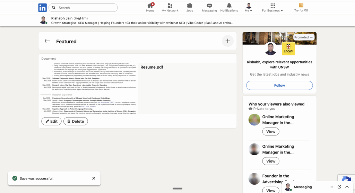This screenshot has height=193, width=355.
Task: Open My Network page
Action: [x=170, y=8]
